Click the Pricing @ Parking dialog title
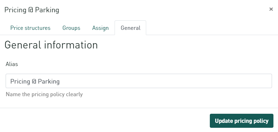Image resolution: width=278 pixels, height=132 pixels. coord(32,10)
